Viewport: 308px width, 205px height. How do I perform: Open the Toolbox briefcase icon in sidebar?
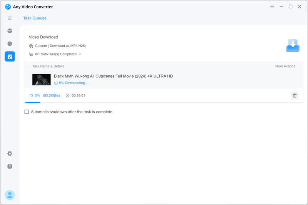click(x=10, y=31)
